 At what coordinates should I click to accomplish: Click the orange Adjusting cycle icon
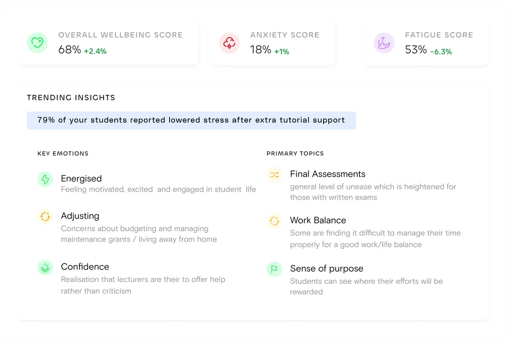tap(45, 217)
